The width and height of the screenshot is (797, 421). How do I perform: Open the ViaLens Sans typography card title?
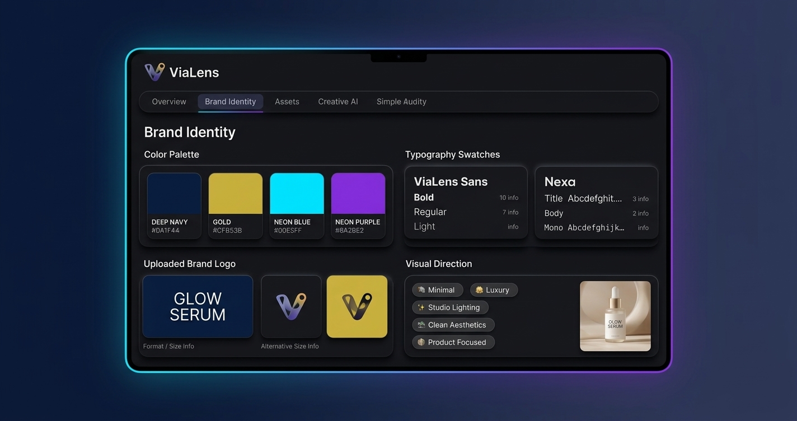[x=451, y=181]
